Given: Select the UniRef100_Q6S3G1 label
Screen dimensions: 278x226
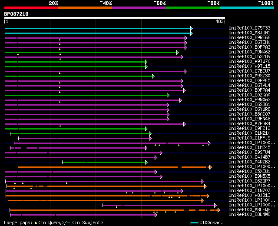Looking at the screenshot, I should pyautogui.click(x=249, y=105).
